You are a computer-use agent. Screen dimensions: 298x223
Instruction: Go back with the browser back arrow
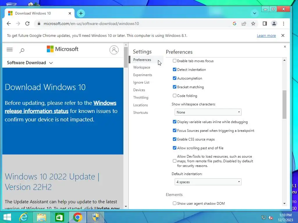tap(9, 24)
